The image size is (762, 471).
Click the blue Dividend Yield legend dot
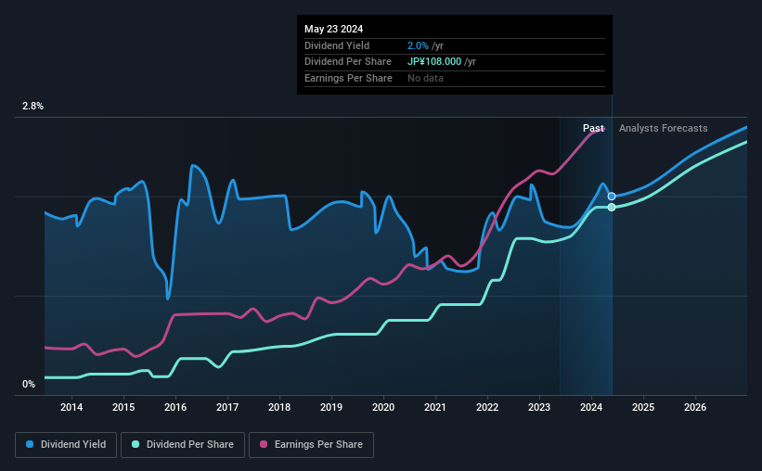(x=30, y=444)
